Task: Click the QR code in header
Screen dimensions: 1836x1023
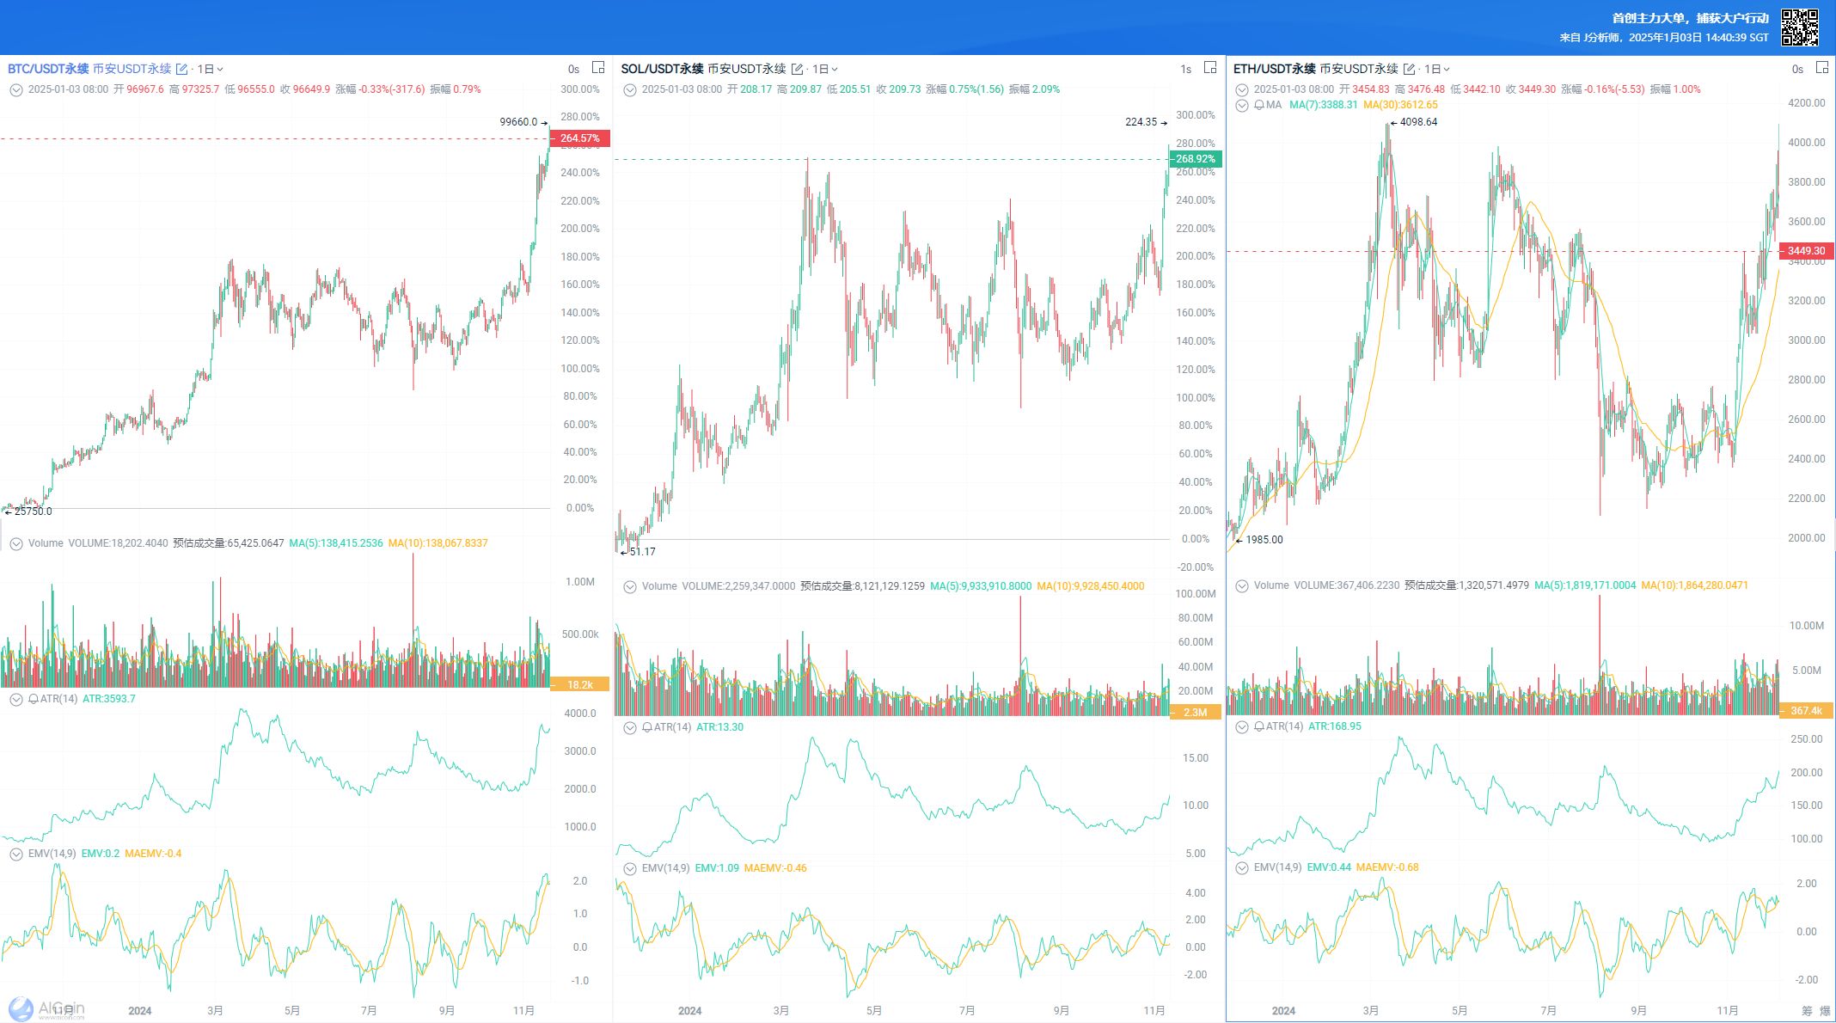Action: 1799,28
